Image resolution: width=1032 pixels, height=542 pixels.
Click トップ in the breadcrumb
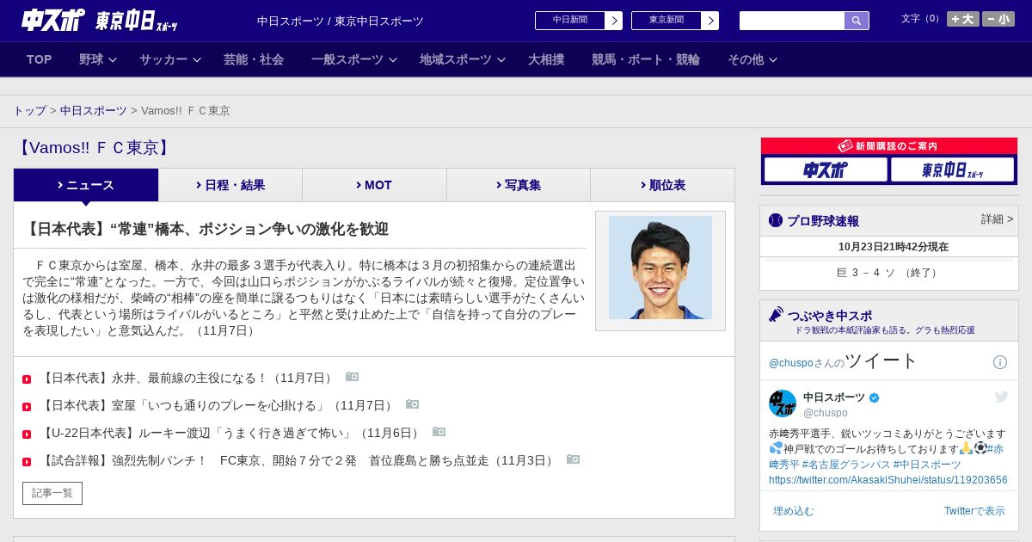tap(30, 111)
